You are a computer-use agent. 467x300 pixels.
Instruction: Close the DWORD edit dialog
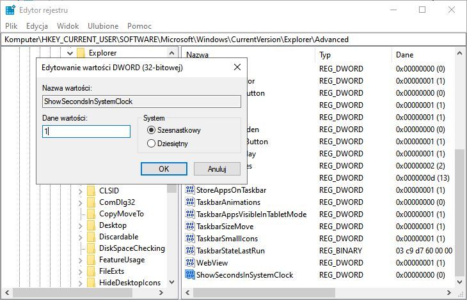237,67
